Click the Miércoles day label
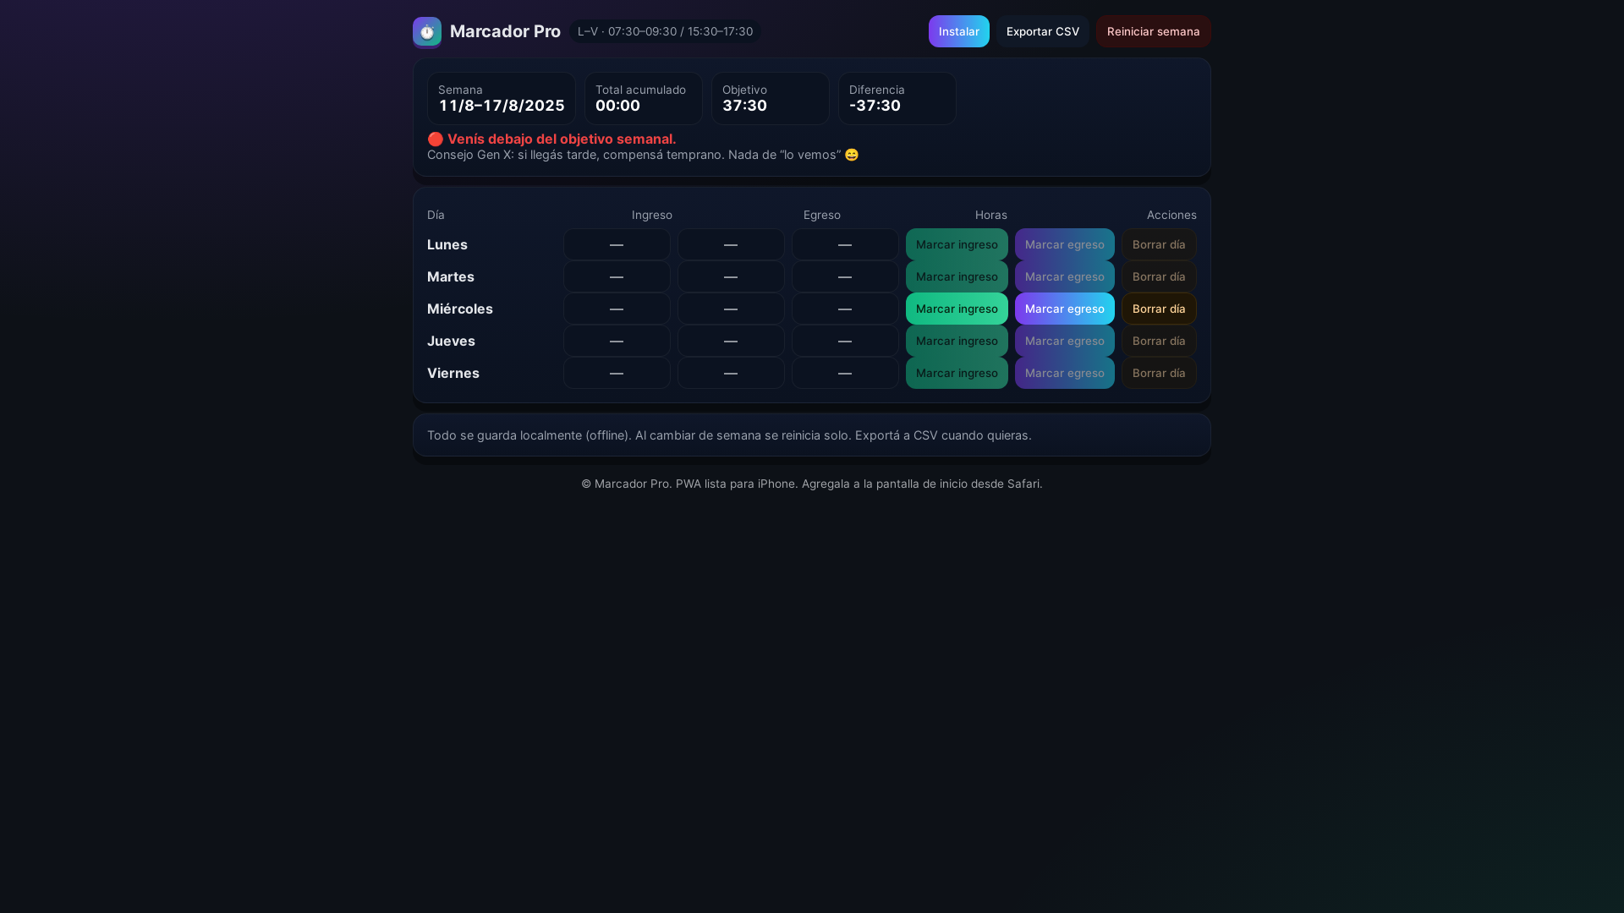The width and height of the screenshot is (1624, 913). coord(460,309)
